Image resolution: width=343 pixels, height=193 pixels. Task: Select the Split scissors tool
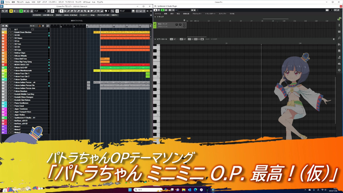pos(75,11)
